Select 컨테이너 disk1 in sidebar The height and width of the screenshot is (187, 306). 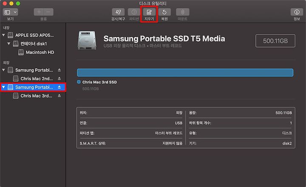click(x=34, y=44)
